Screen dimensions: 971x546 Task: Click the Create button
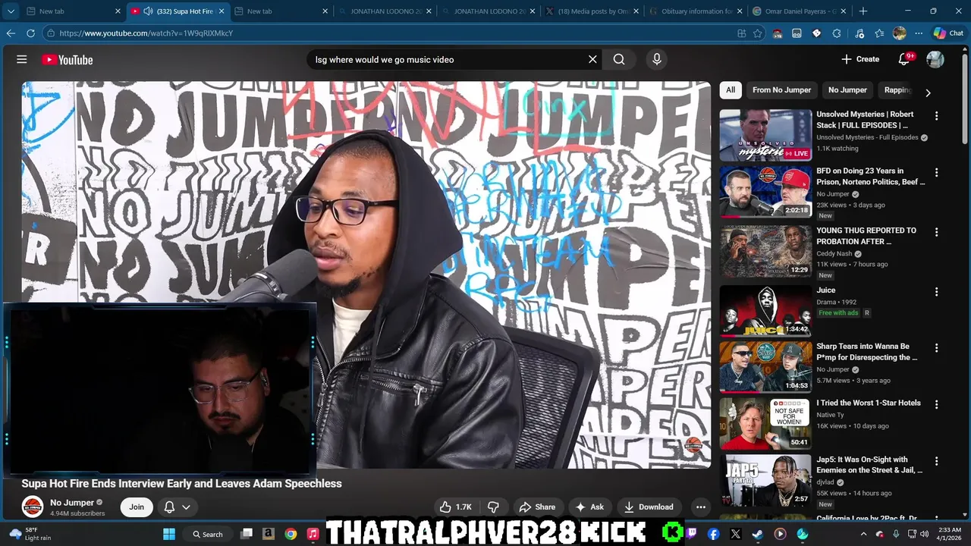860,59
